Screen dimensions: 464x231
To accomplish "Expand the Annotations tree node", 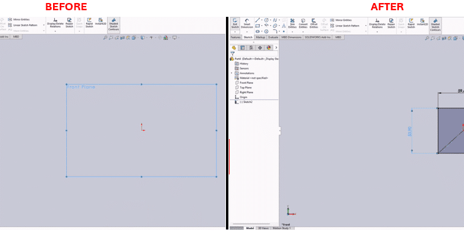I will (232, 73).
